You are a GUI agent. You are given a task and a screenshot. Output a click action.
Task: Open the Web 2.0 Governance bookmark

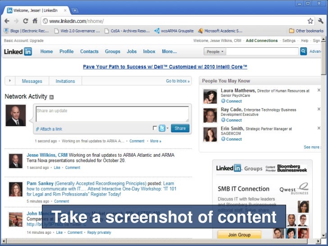pos(77,31)
